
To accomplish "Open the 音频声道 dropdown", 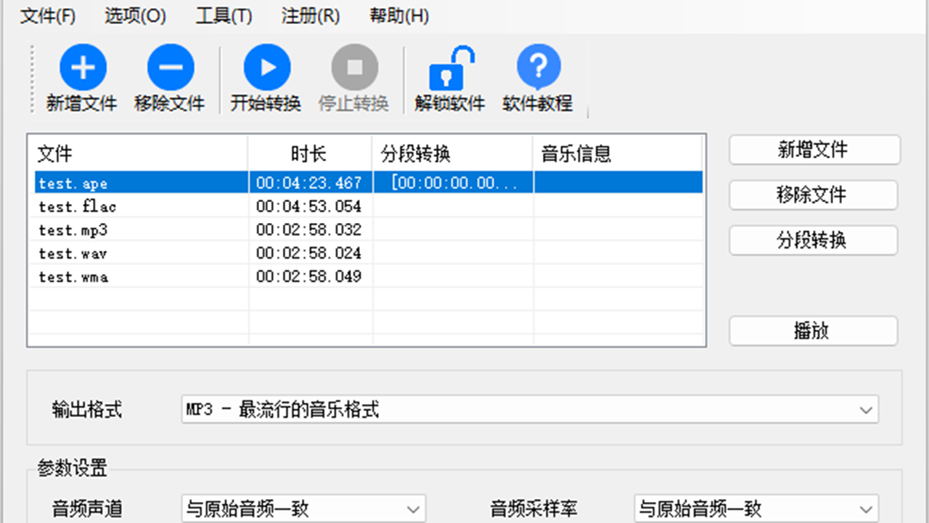I will pos(303,509).
